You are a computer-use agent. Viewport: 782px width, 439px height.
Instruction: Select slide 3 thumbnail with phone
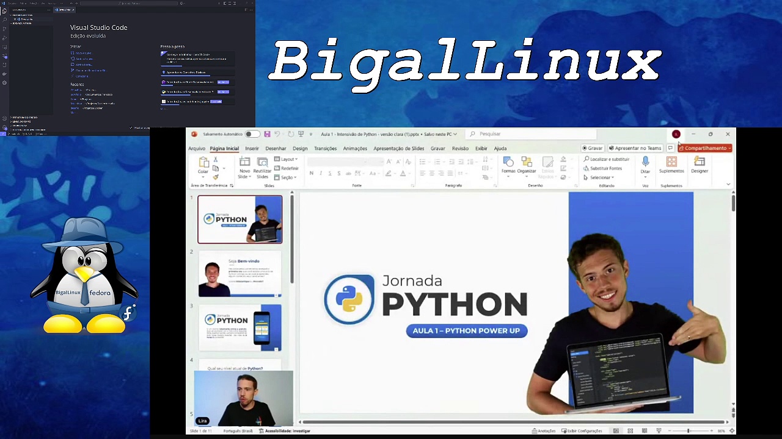[240, 328]
